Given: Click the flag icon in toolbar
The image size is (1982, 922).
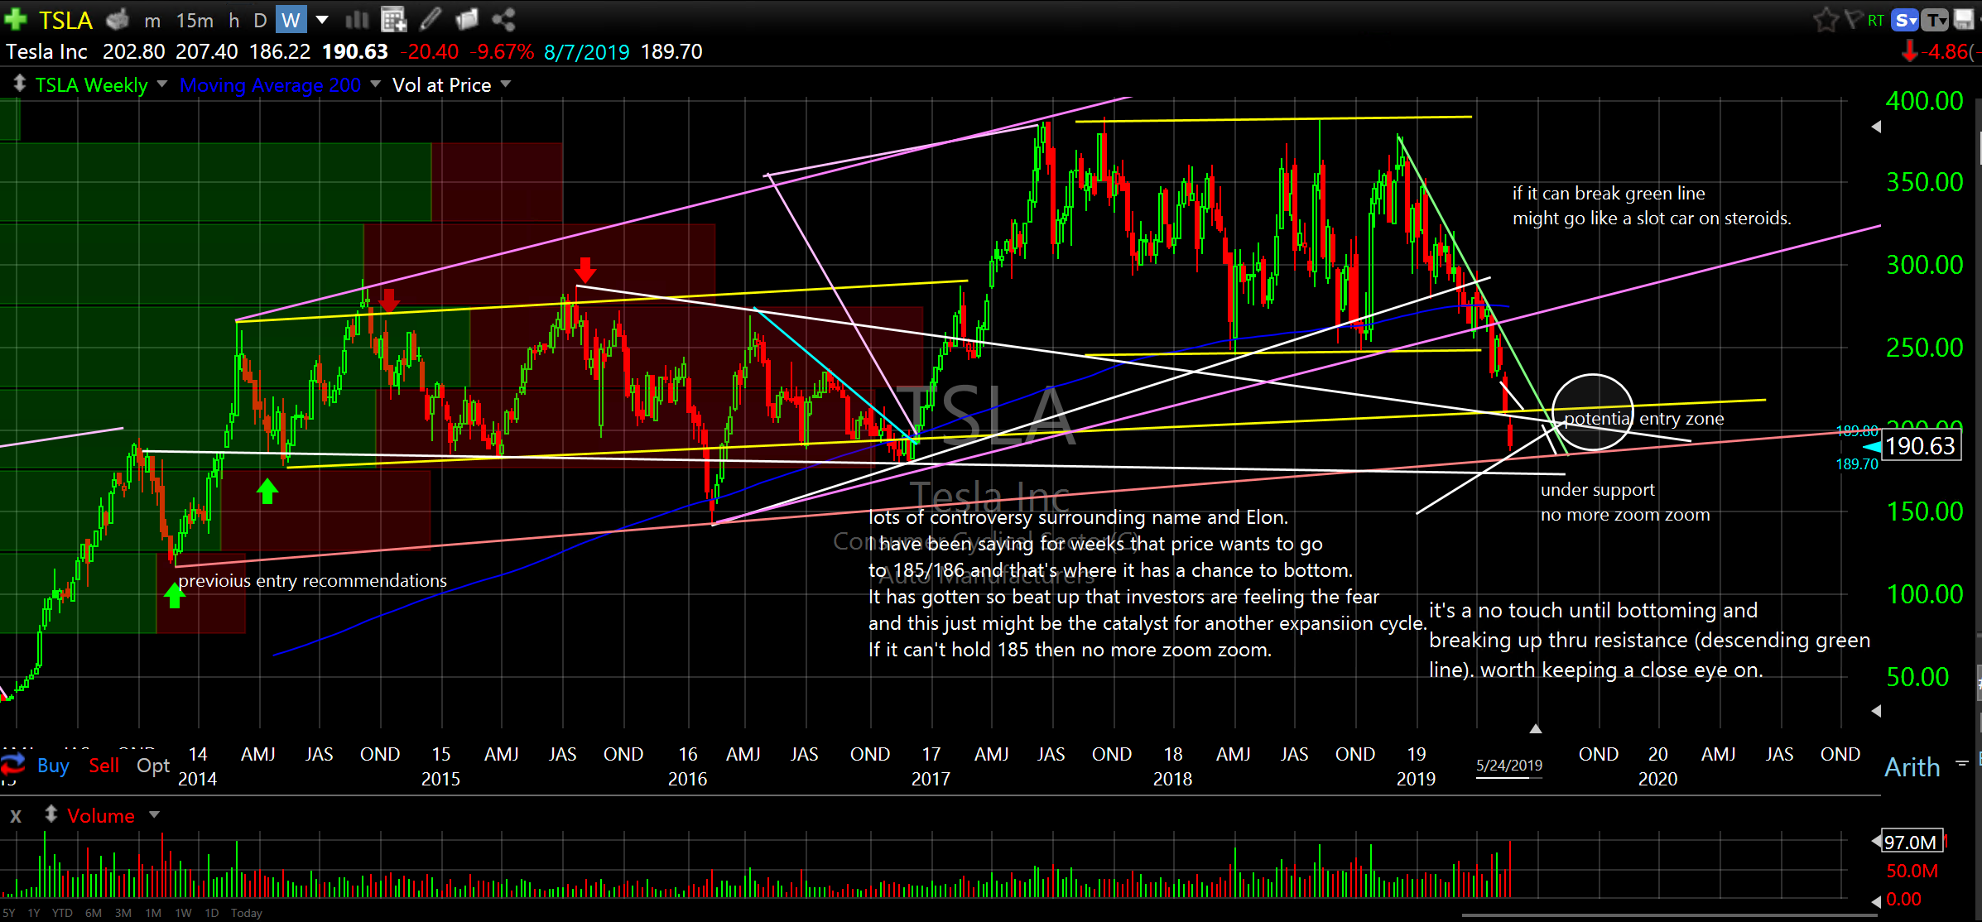Looking at the screenshot, I should [1854, 19].
